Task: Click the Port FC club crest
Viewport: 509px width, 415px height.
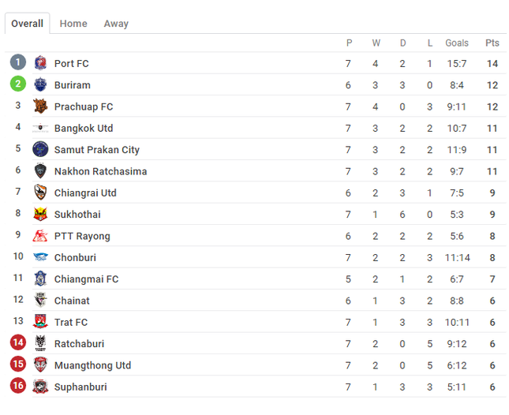Action: [40, 63]
